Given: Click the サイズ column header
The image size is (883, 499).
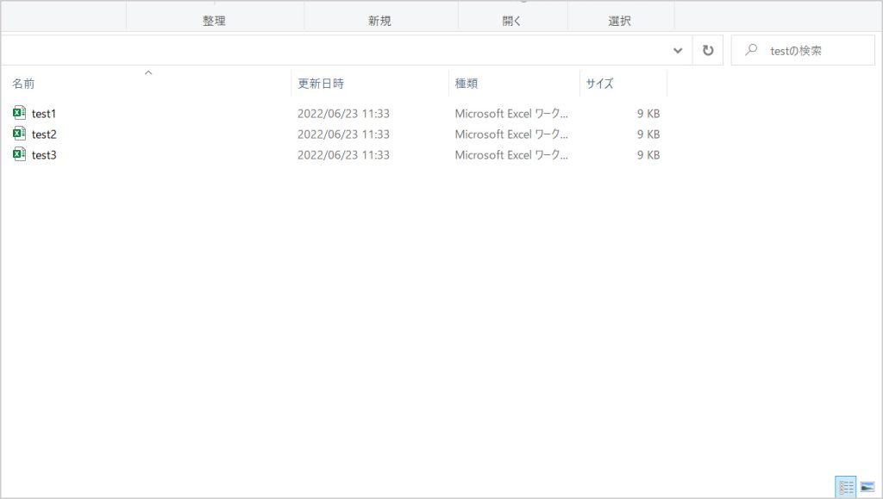Looking at the screenshot, I should [599, 84].
